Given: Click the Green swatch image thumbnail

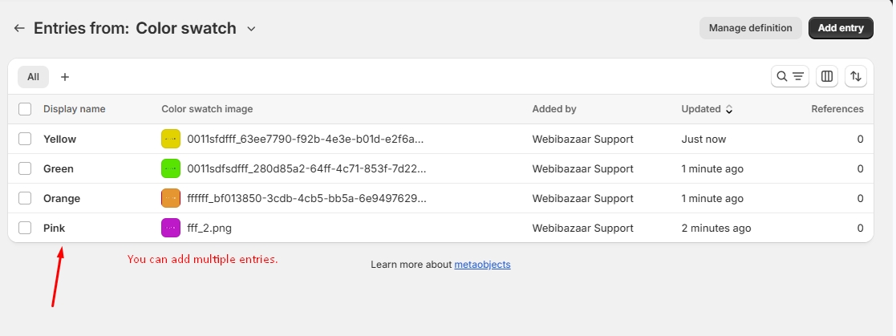Looking at the screenshot, I should pos(171,168).
